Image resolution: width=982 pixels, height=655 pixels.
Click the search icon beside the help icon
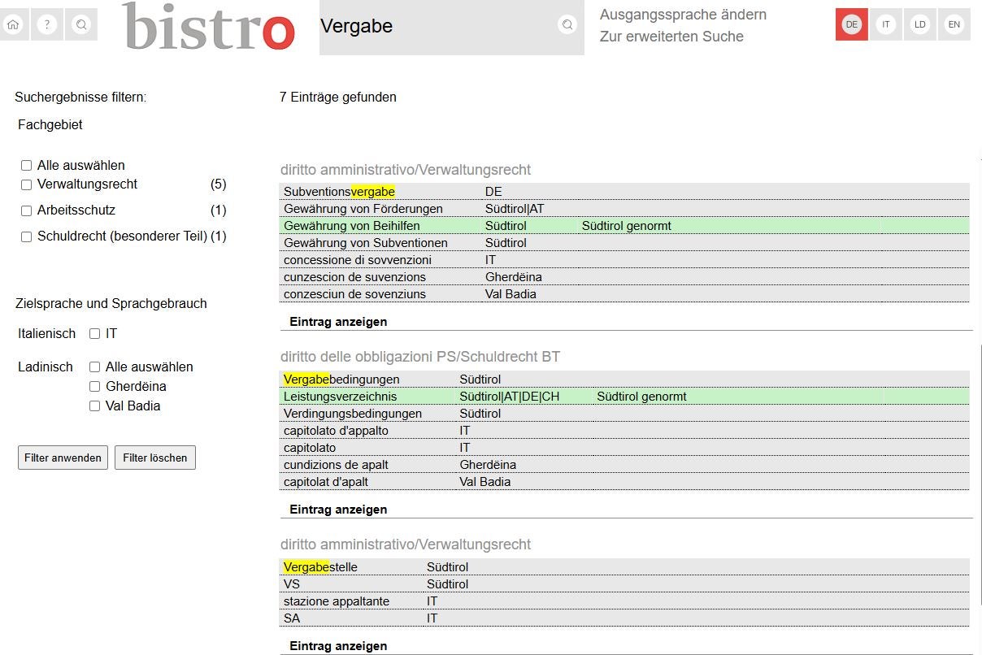(81, 25)
